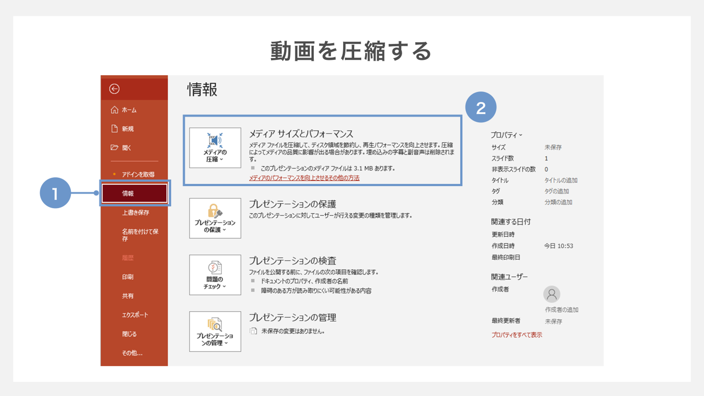Open the メディアの圧縮 dropdown button

(x=215, y=148)
